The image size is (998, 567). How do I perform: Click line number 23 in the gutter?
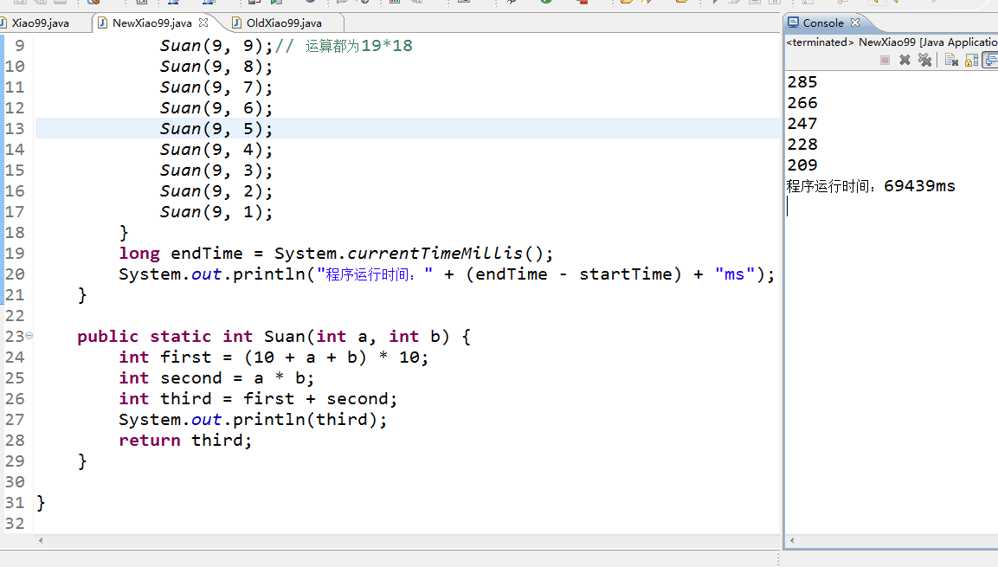[15, 337]
